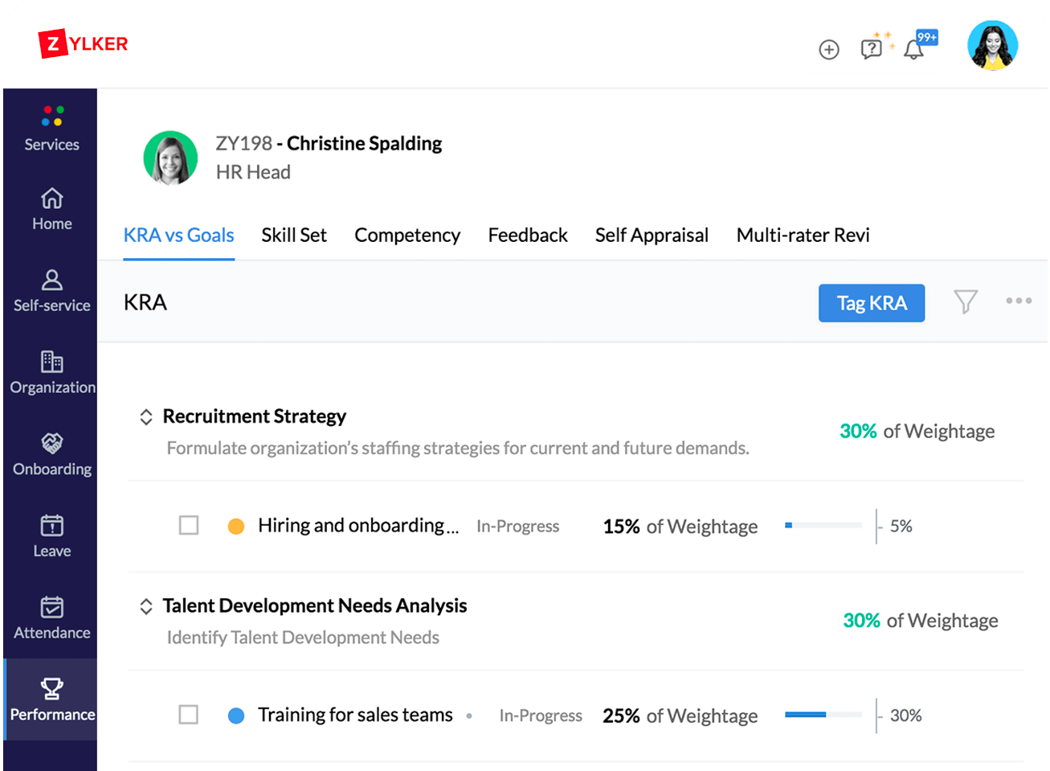Click the employee name ZY198 - Christine Spalding
The height and width of the screenshot is (771, 1050).
click(x=329, y=143)
